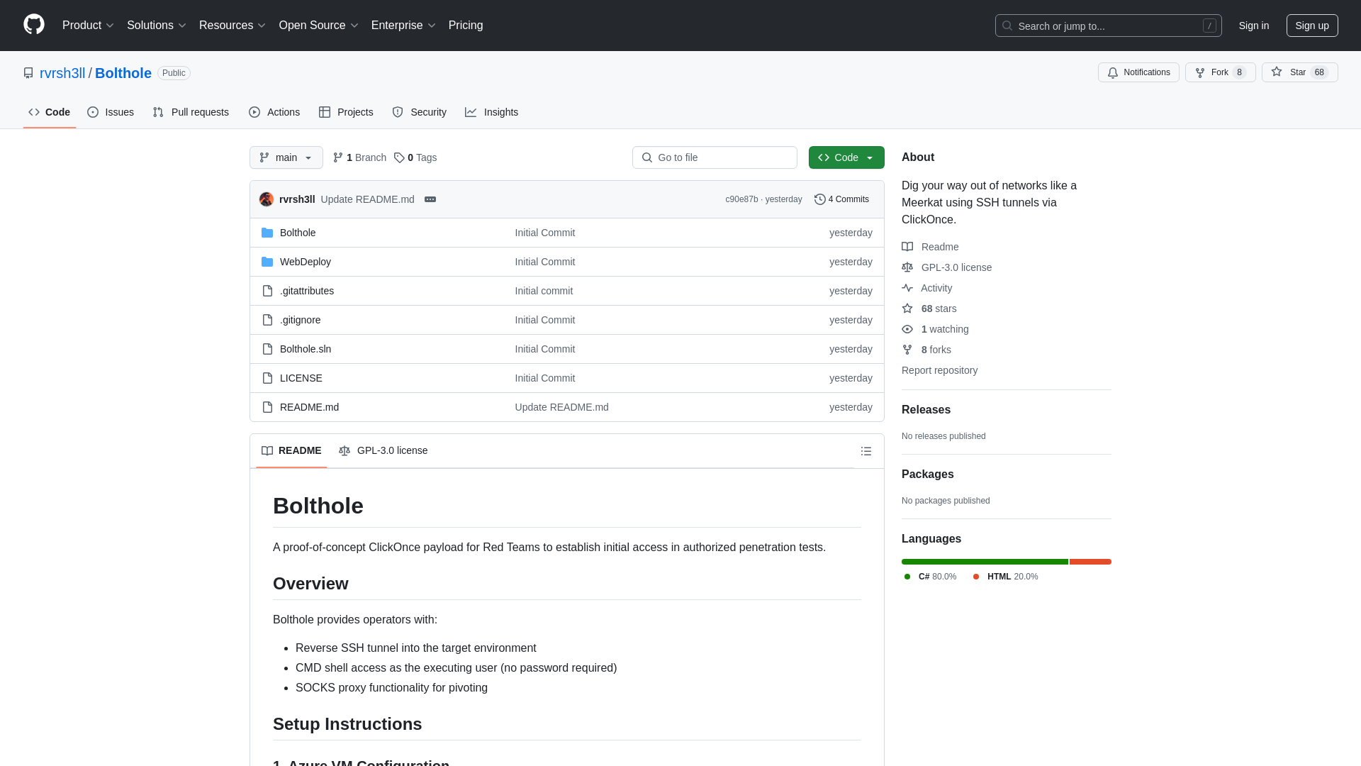The width and height of the screenshot is (1361, 766).
Task: Click the Report repository link
Action: click(x=939, y=370)
